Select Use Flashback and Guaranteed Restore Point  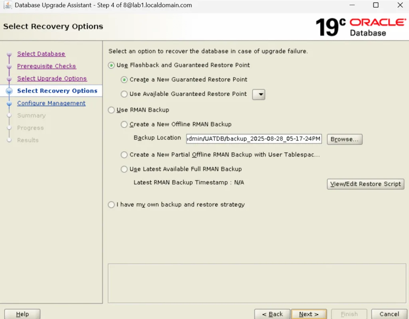(111, 65)
